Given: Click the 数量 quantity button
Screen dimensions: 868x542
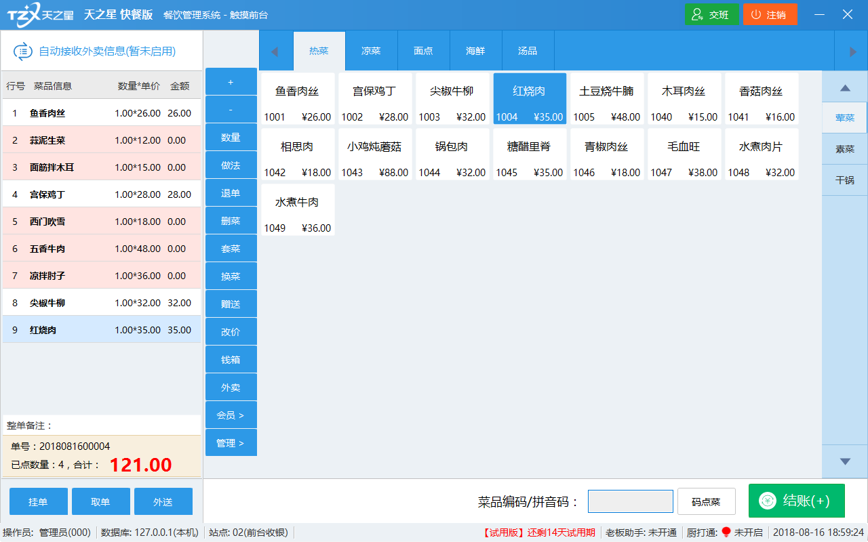Looking at the screenshot, I should tap(231, 137).
